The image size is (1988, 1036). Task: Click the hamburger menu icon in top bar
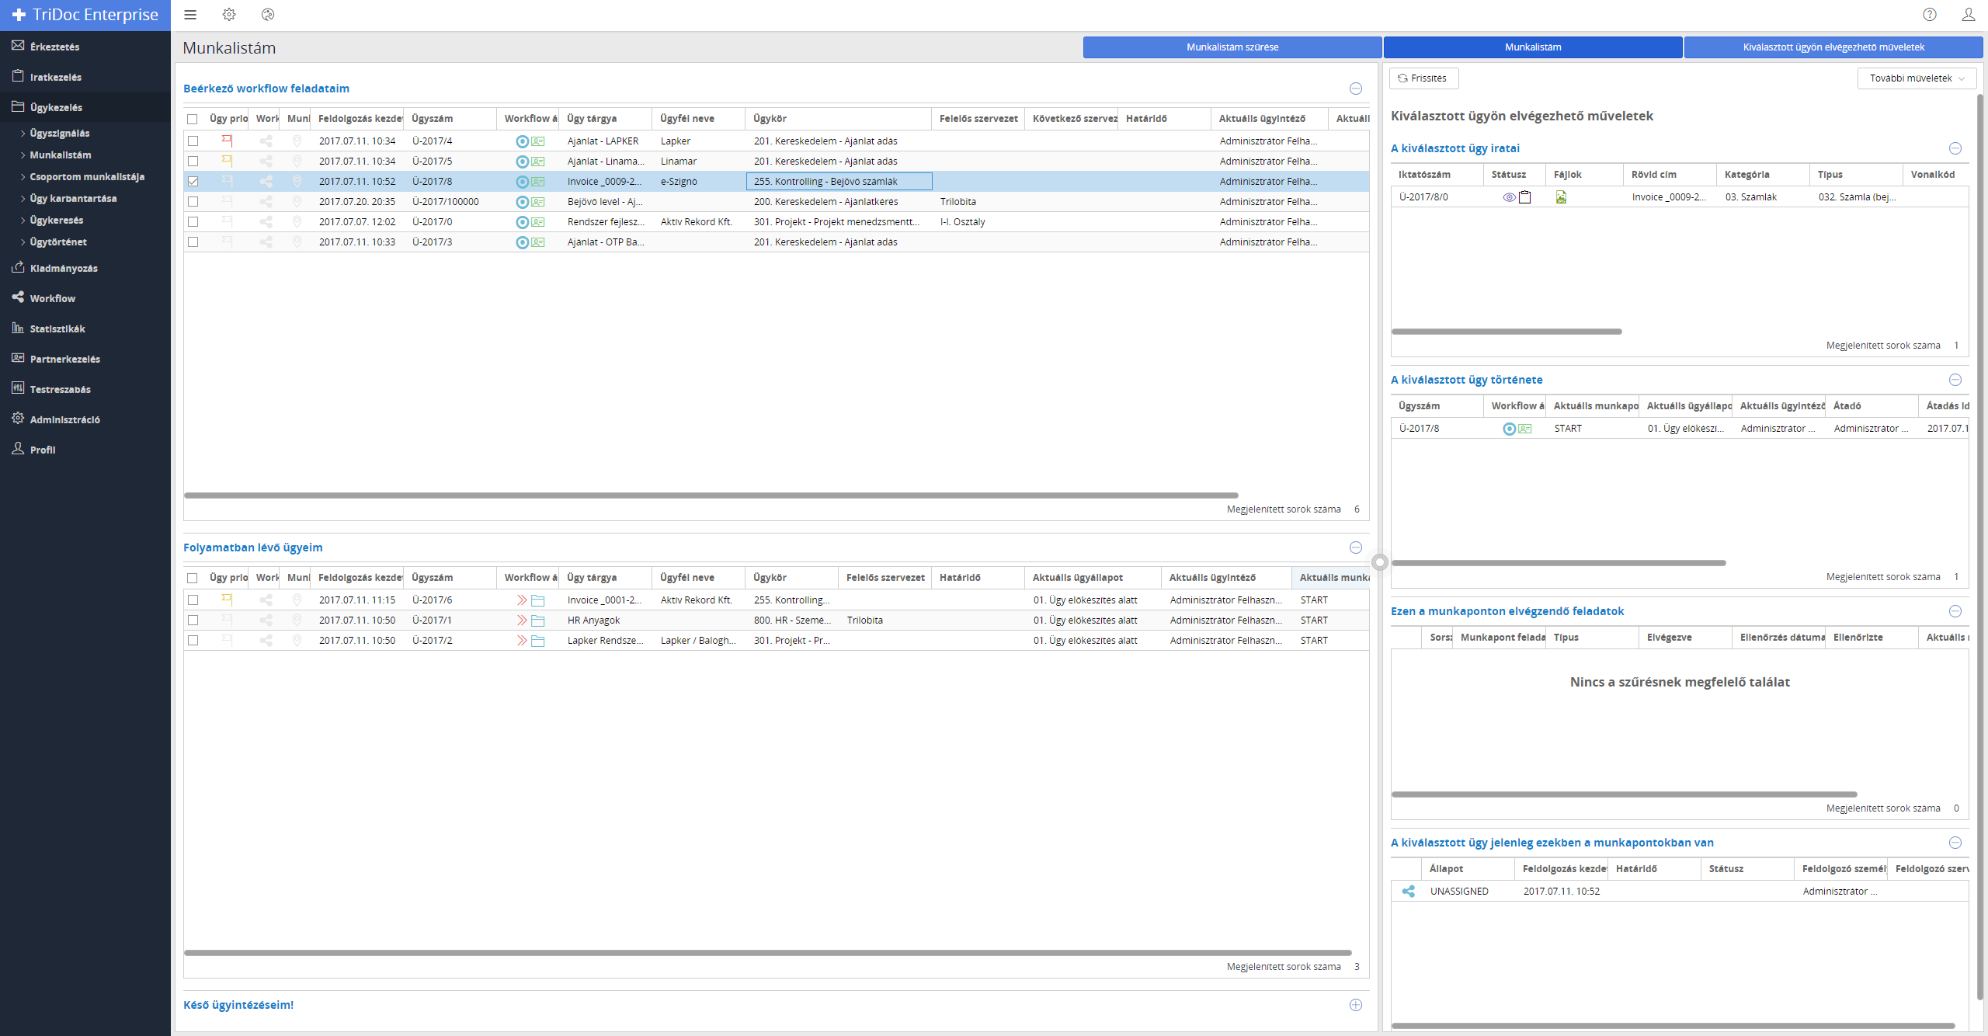tap(190, 15)
